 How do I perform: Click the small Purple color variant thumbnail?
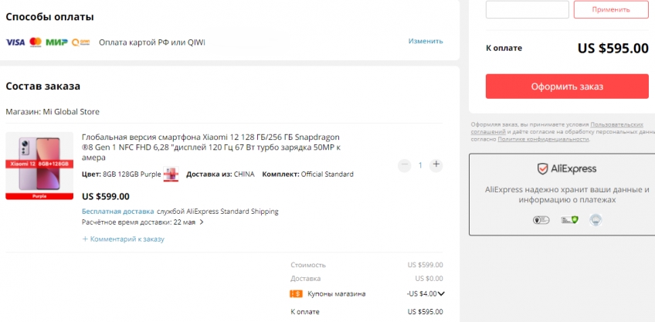(171, 175)
